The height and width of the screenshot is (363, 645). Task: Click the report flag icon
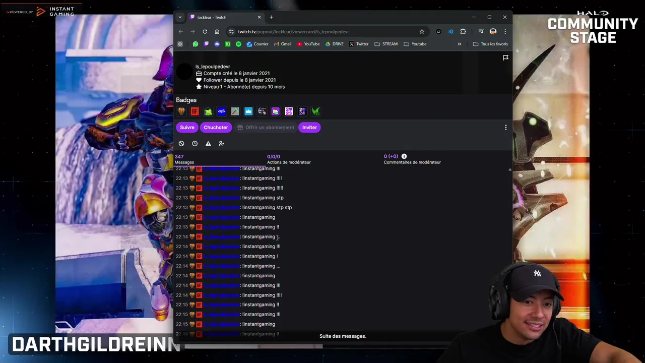click(505, 58)
